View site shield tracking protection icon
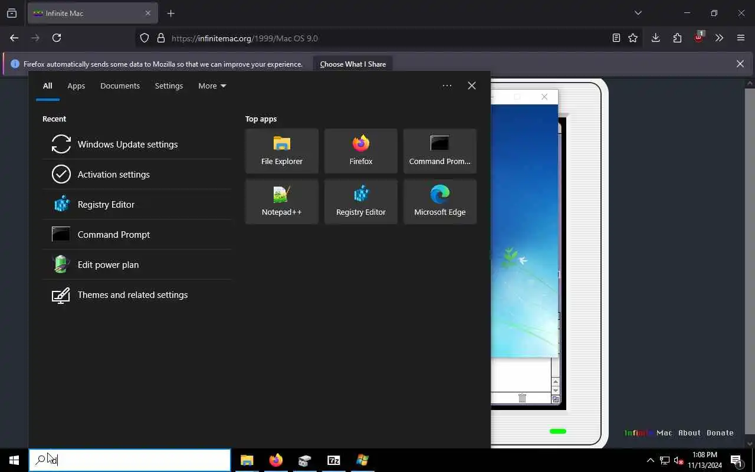 point(145,38)
